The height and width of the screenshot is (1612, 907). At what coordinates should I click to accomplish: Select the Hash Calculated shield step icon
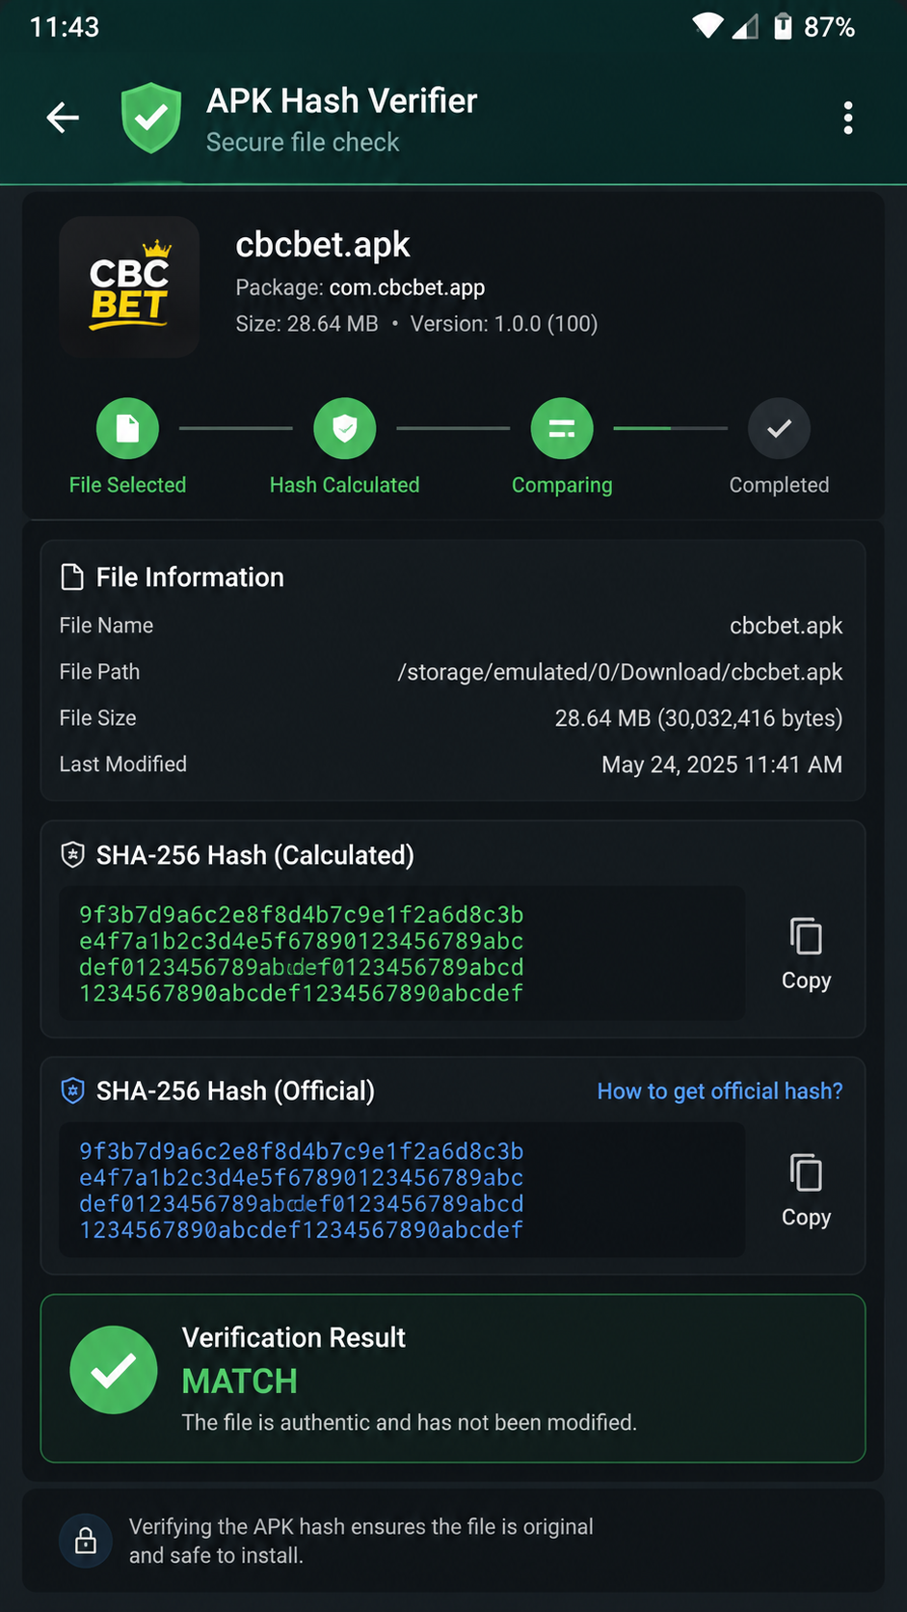pyautogui.click(x=344, y=428)
